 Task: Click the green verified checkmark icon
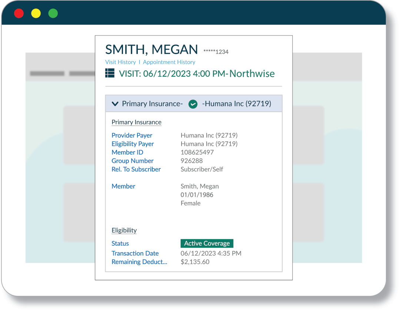[x=193, y=104]
